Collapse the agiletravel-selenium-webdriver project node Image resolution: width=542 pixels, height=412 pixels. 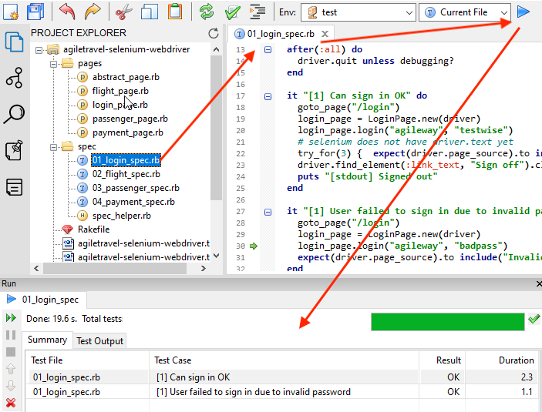39,50
